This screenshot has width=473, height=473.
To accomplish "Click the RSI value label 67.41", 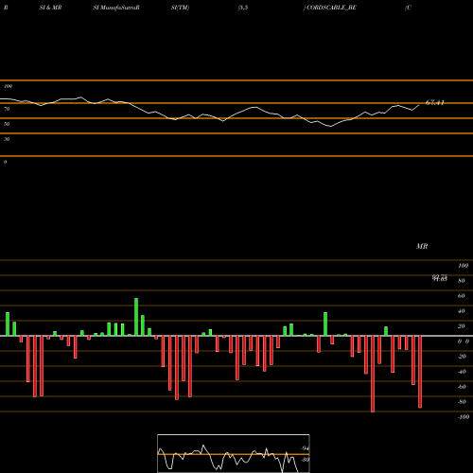I will tap(435, 102).
